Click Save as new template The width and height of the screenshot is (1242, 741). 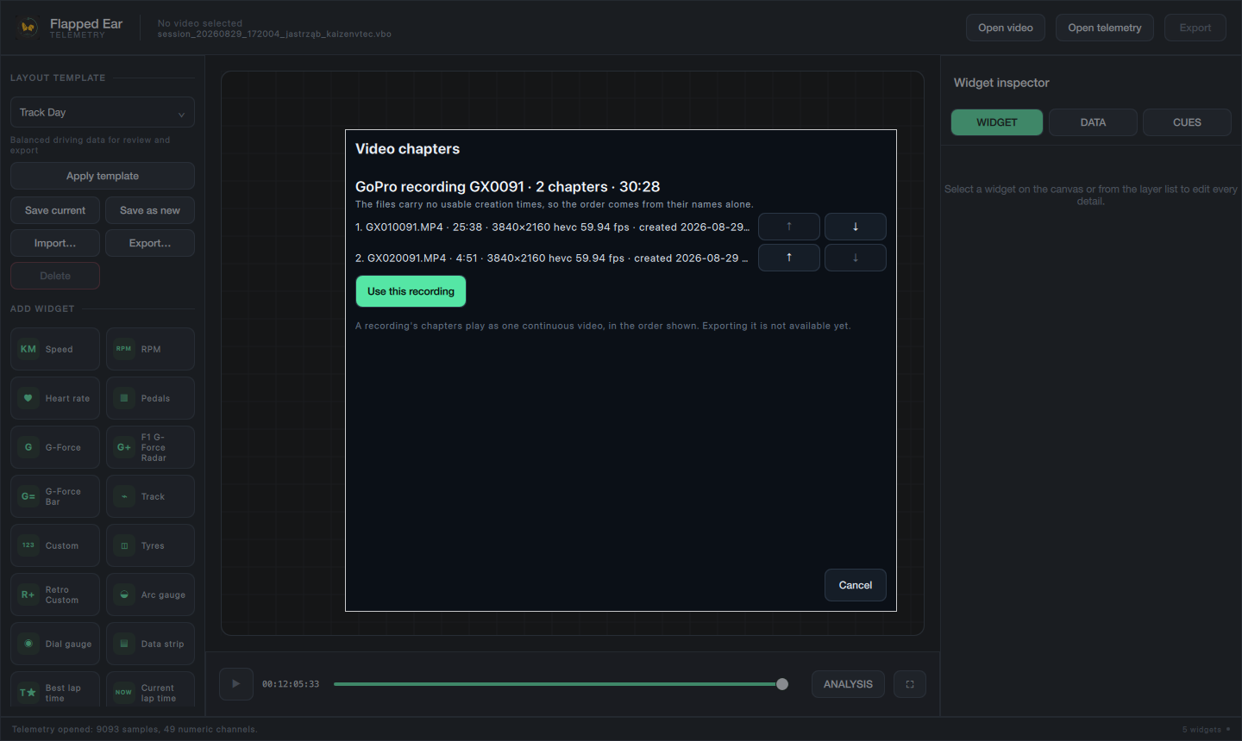[150, 210]
